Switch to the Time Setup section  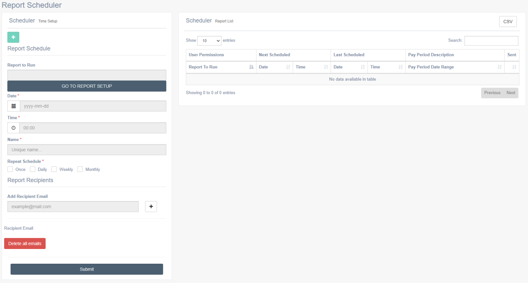tap(47, 21)
